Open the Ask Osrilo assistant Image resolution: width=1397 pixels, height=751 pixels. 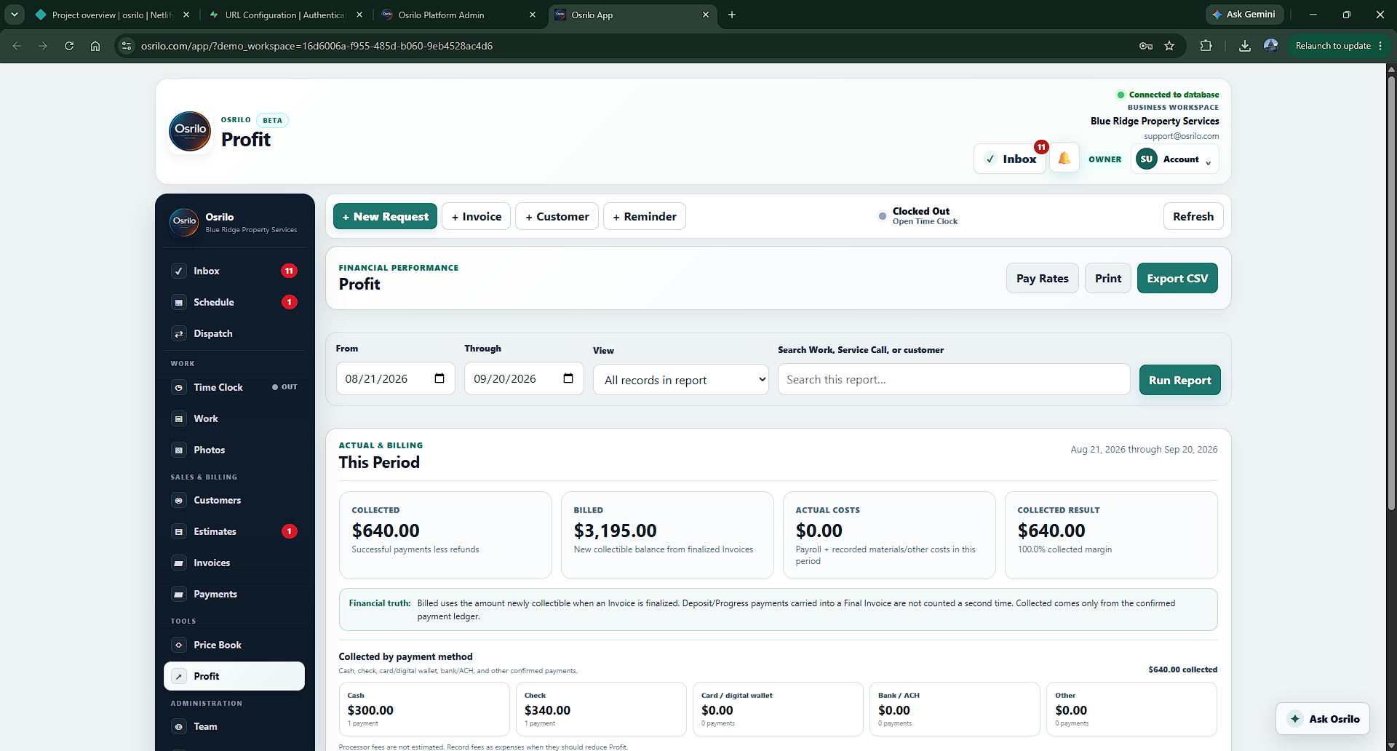click(x=1323, y=719)
